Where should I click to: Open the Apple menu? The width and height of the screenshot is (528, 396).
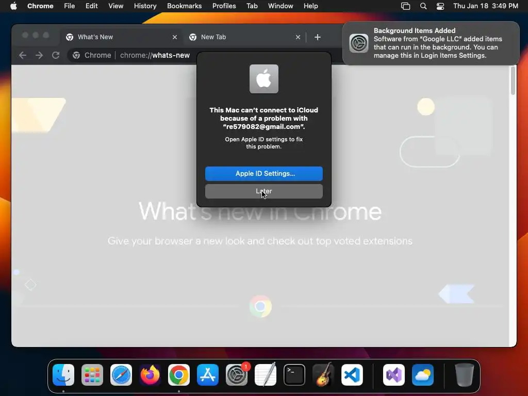(13, 6)
